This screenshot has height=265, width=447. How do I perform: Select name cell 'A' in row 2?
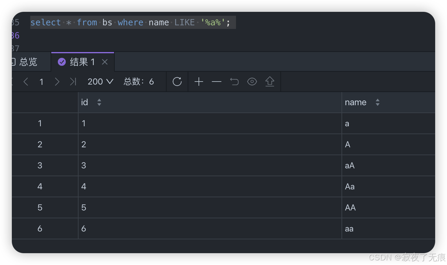pos(388,145)
